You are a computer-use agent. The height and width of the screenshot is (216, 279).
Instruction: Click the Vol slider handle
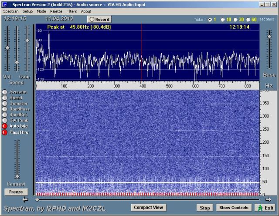point(7,48)
